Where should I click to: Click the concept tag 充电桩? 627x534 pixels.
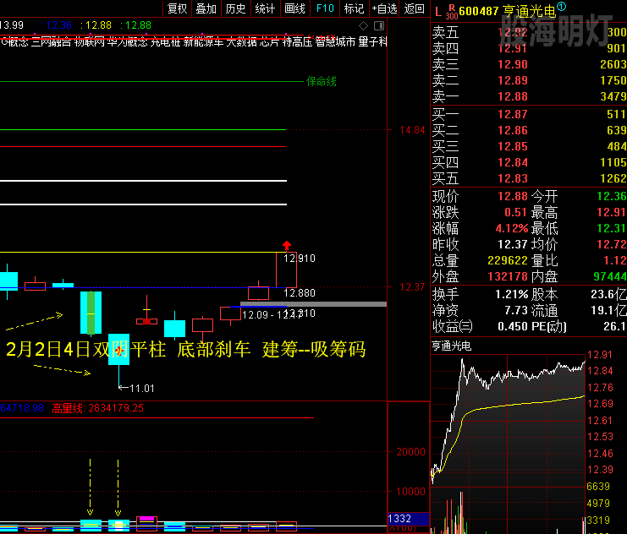[166, 41]
